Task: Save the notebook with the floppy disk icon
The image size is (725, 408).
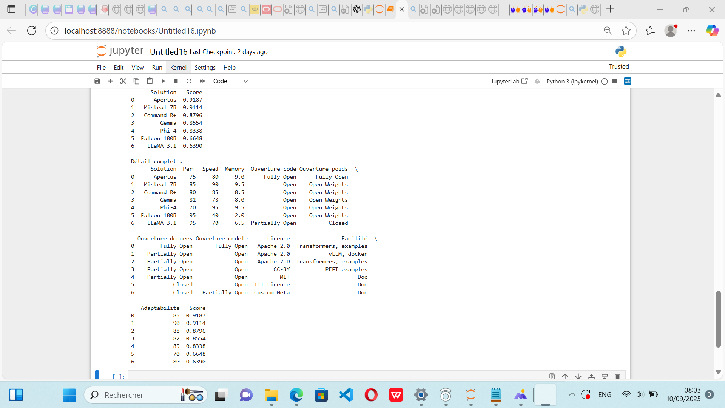Action: click(x=97, y=81)
